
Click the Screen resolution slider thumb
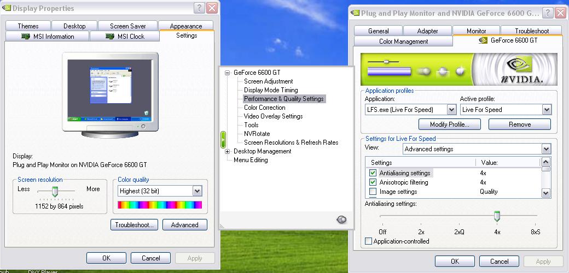pyautogui.click(x=55, y=192)
